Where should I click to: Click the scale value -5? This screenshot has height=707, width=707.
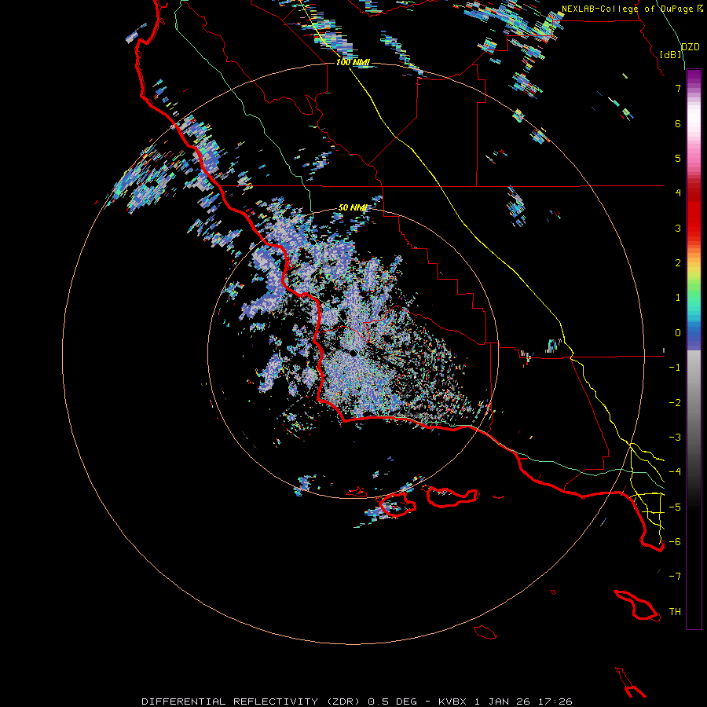[675, 507]
